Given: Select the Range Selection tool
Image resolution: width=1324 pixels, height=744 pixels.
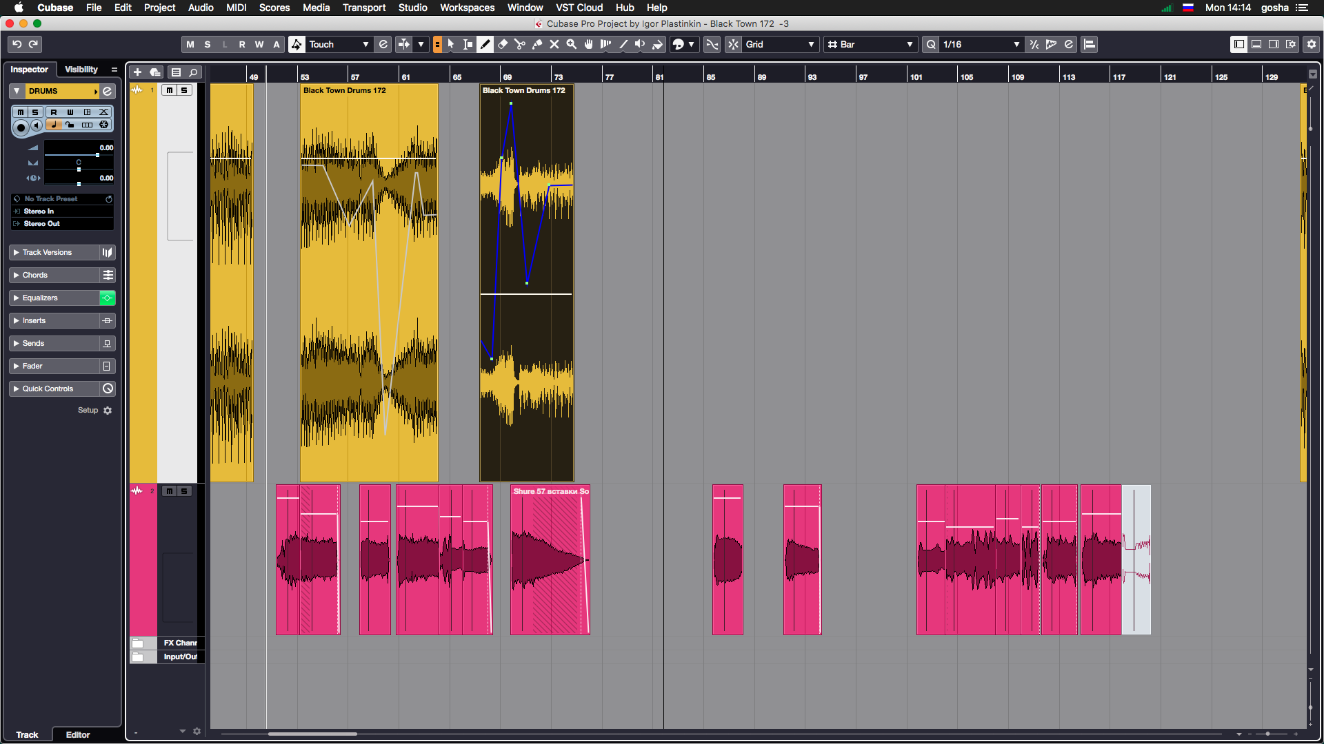Looking at the screenshot, I should pyautogui.click(x=468, y=44).
